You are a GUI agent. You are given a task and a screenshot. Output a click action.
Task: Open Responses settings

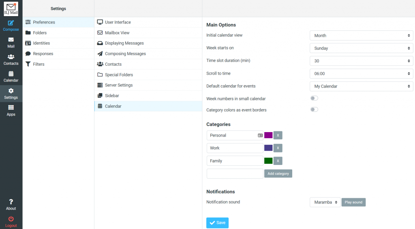(58, 54)
